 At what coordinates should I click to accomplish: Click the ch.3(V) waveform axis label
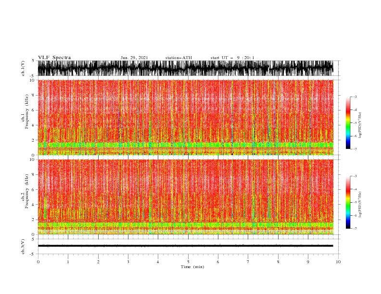pos(23,246)
